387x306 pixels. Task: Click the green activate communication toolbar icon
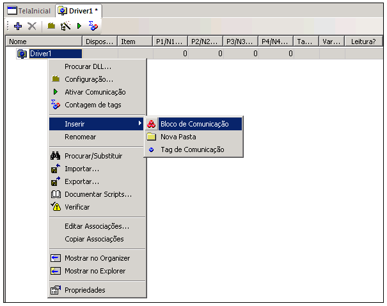tap(79, 26)
